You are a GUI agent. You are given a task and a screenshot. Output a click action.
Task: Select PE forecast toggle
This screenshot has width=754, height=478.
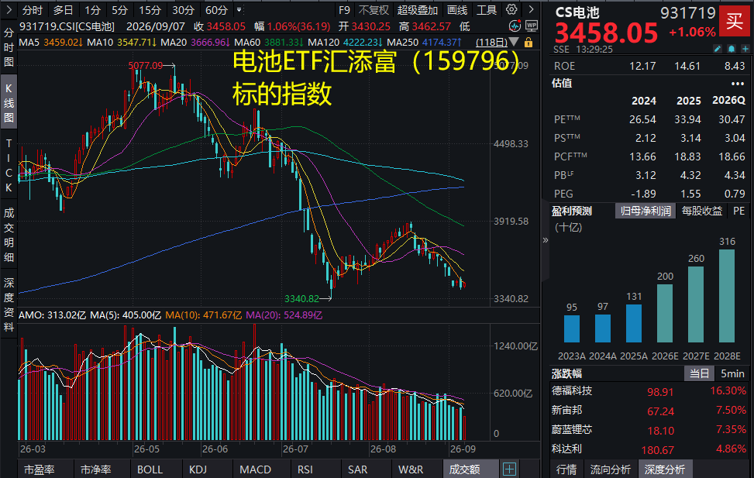click(739, 211)
